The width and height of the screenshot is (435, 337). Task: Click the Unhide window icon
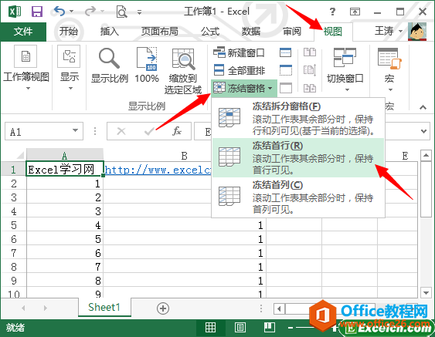click(285, 88)
